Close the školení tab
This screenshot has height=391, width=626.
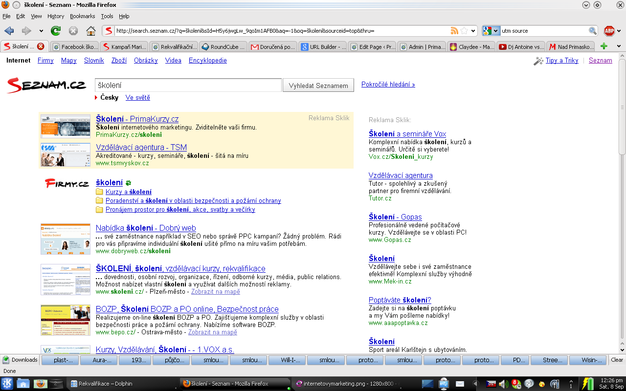[41, 46]
